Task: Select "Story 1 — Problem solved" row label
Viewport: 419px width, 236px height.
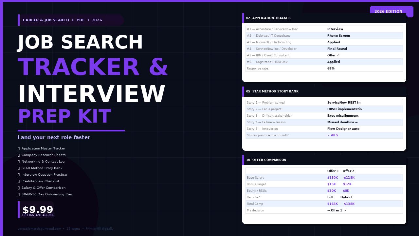Action: point(266,103)
